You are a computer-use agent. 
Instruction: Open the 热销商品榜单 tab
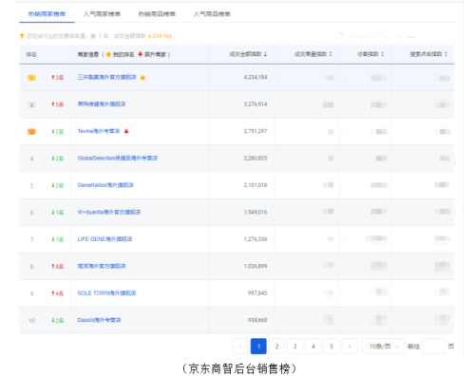click(157, 14)
